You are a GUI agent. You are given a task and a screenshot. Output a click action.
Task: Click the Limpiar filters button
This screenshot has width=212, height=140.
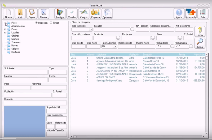pyautogui.click(x=200, y=31)
